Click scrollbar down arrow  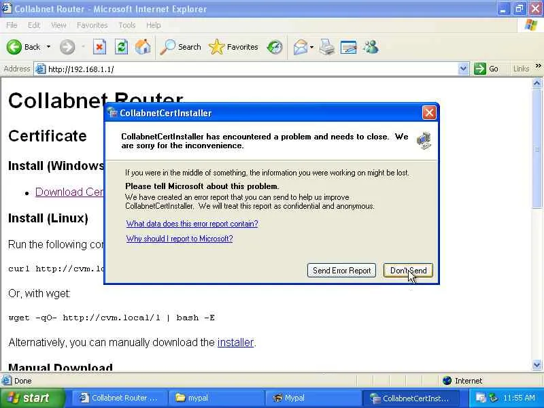coord(537,364)
